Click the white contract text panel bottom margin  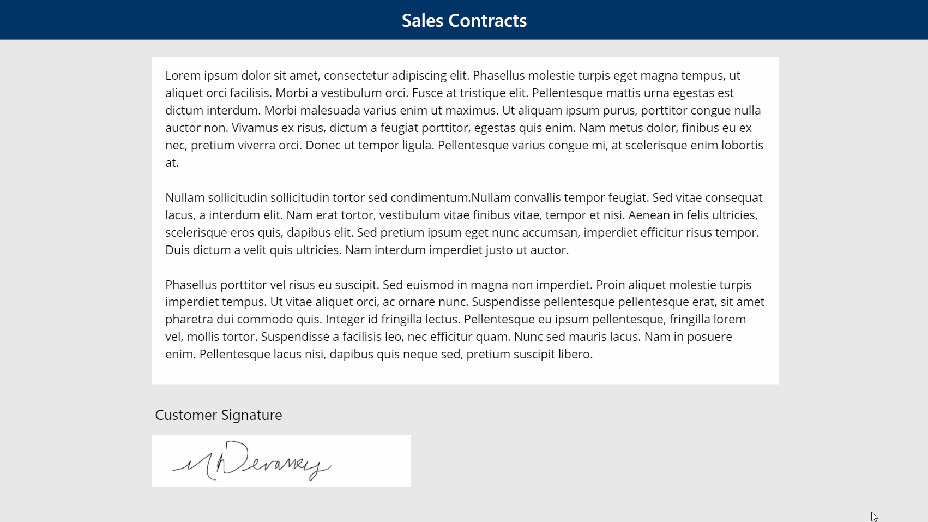pyautogui.click(x=465, y=374)
